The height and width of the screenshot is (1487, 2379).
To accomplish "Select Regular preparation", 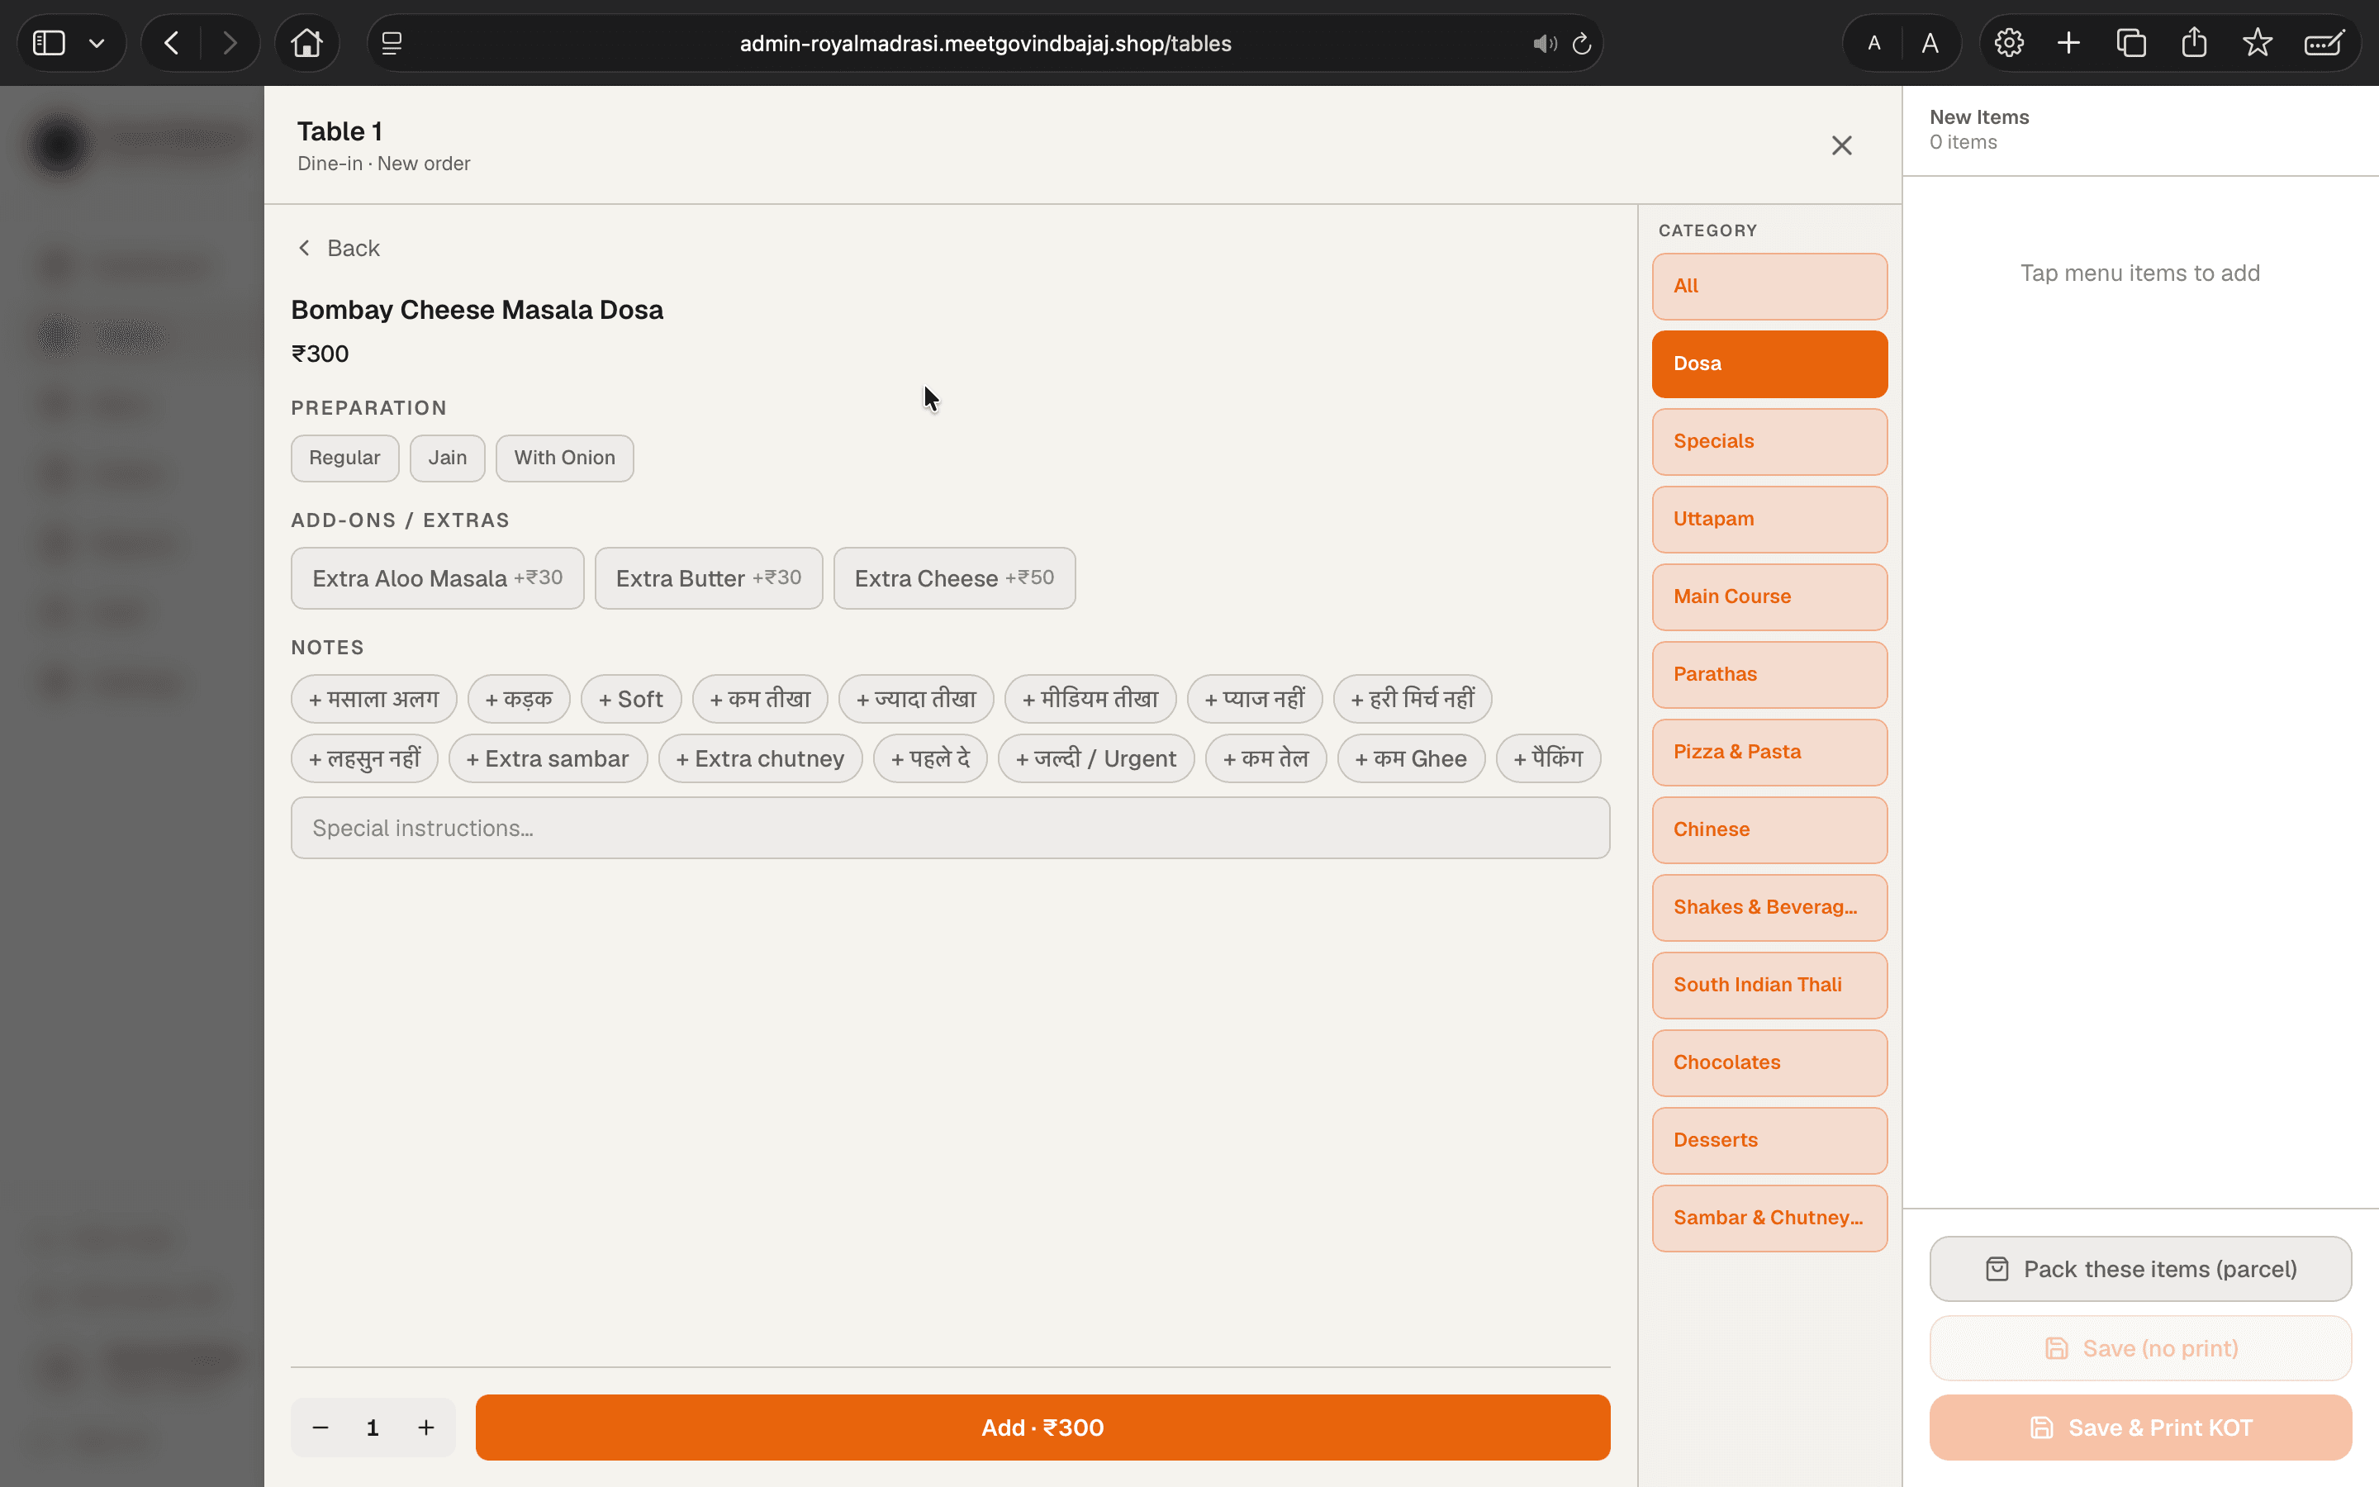I will coord(344,458).
